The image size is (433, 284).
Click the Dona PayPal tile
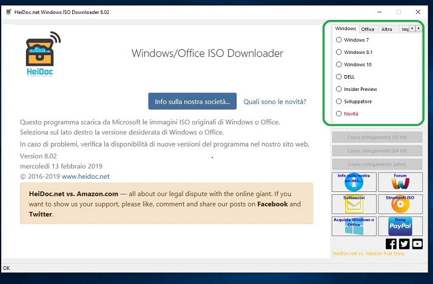(400, 226)
